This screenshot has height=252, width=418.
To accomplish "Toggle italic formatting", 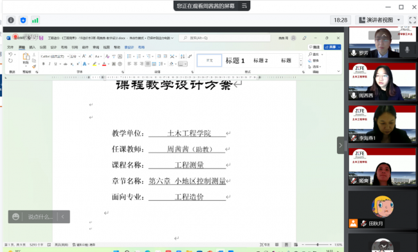I will tap(50, 63).
